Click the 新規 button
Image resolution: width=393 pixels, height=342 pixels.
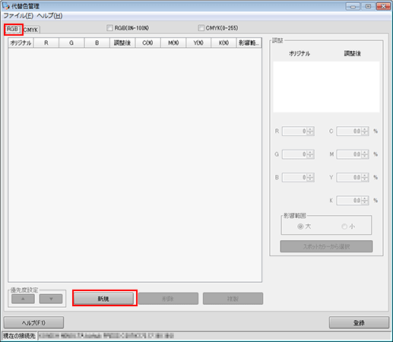pos(103,299)
